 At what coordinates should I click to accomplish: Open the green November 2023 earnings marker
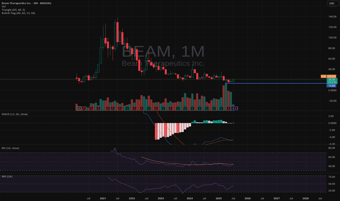(185, 108)
